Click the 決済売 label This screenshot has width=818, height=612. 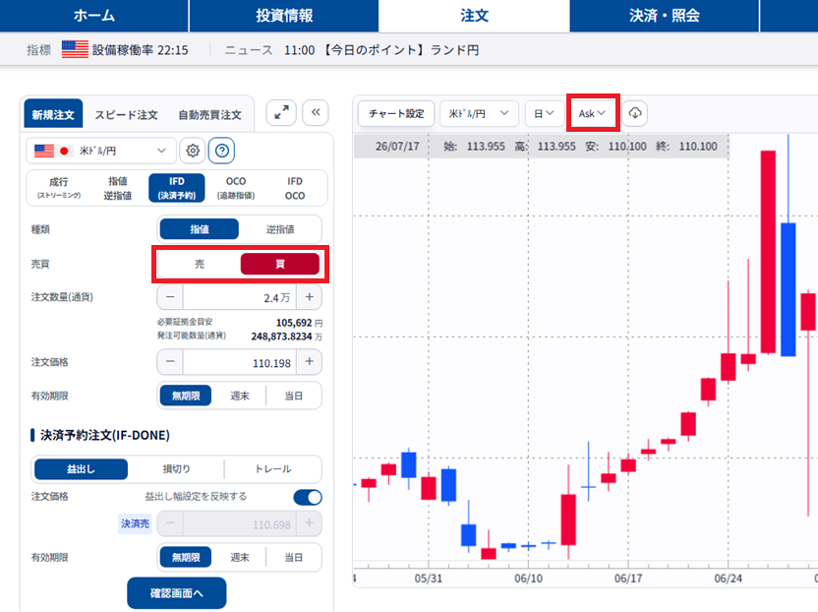tap(135, 523)
